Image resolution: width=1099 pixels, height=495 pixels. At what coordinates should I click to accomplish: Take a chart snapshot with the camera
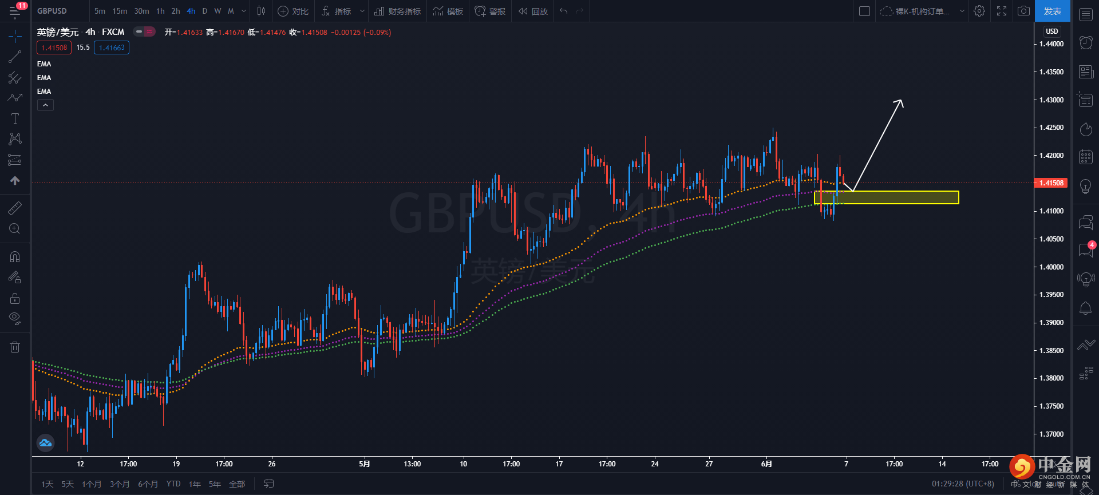pyautogui.click(x=1023, y=11)
